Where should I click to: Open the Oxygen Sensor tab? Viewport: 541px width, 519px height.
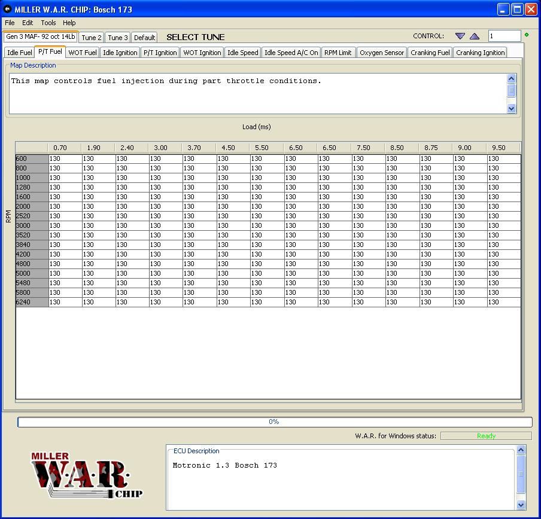tap(382, 53)
